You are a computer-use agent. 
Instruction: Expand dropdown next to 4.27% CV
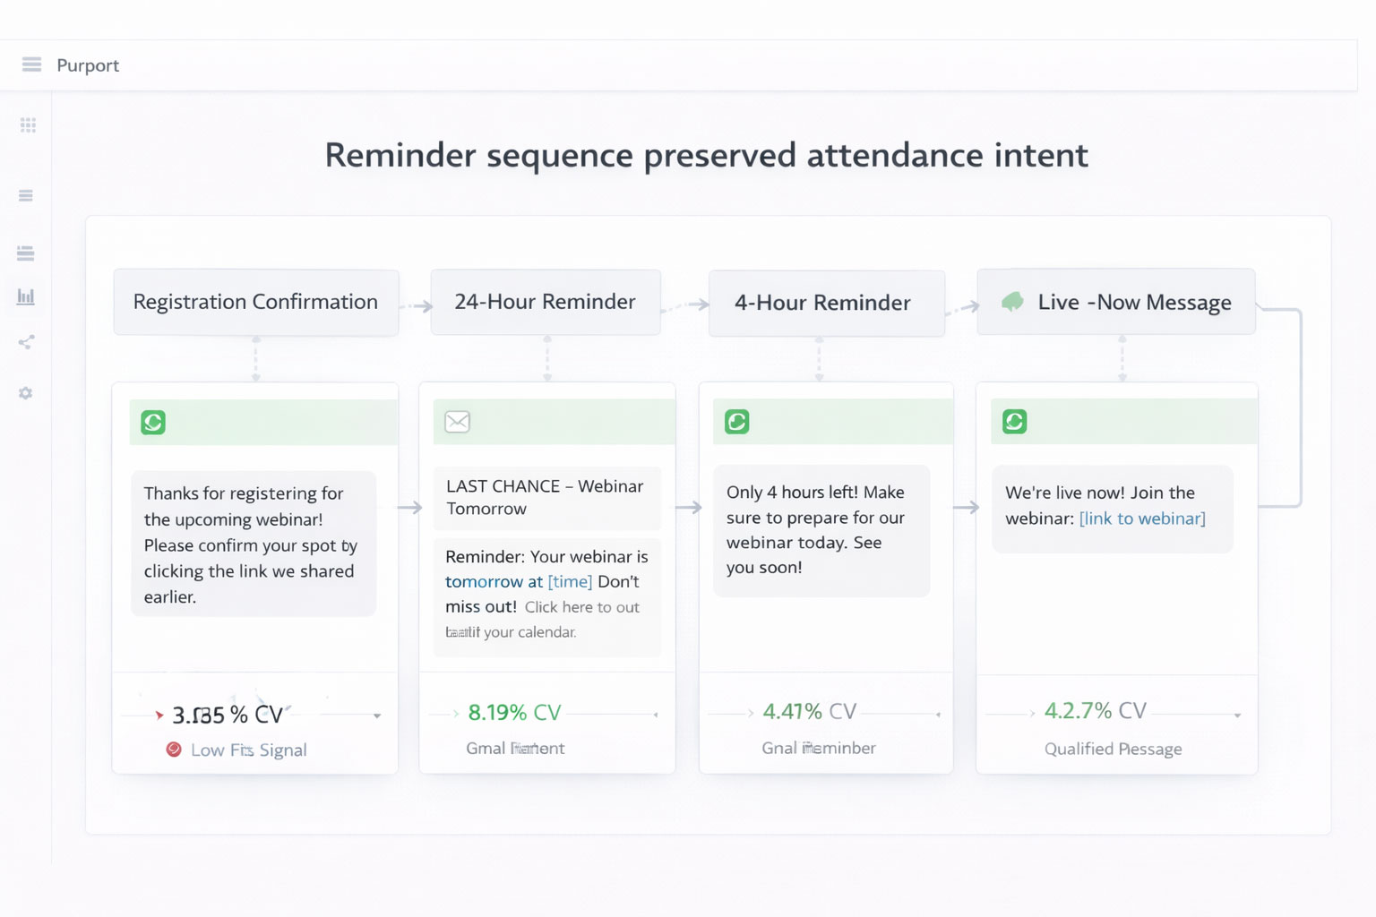pos(1237,716)
